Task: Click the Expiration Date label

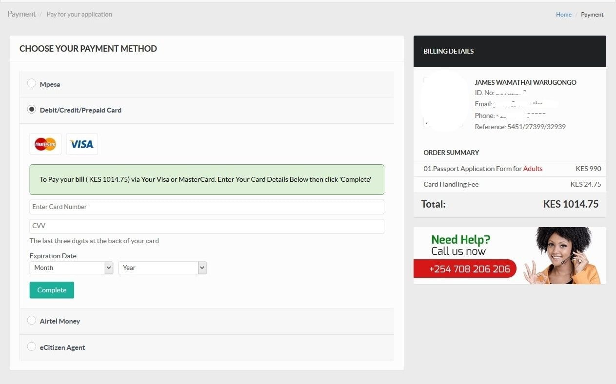Action: tap(53, 256)
